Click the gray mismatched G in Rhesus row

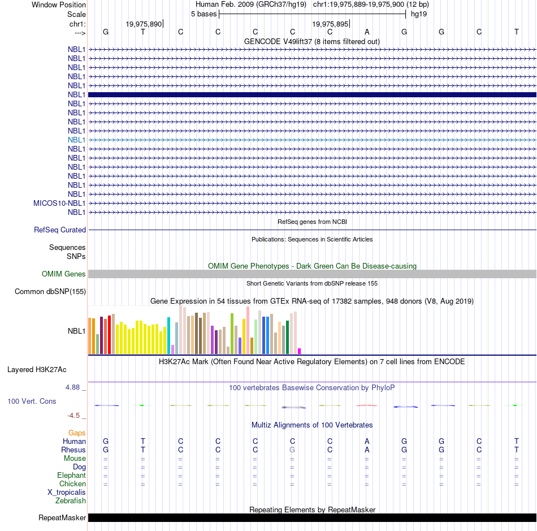pyautogui.click(x=292, y=450)
